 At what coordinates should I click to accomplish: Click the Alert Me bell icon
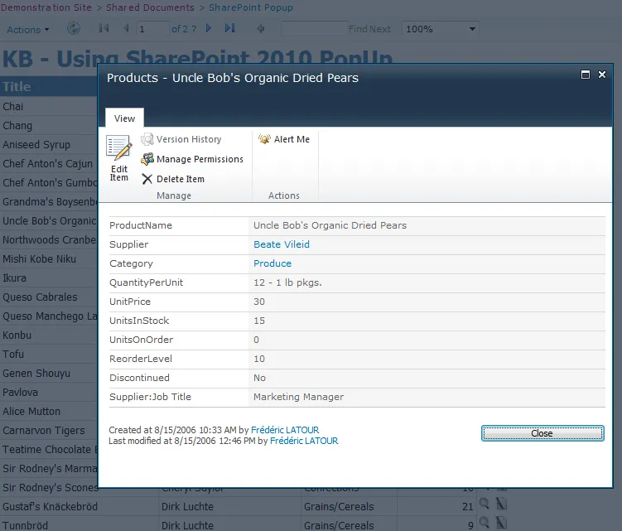(x=265, y=139)
